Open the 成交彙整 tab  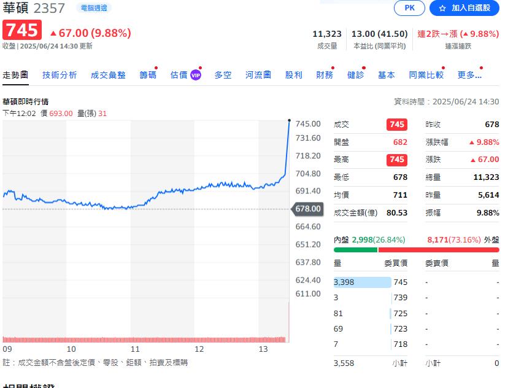[108, 75]
